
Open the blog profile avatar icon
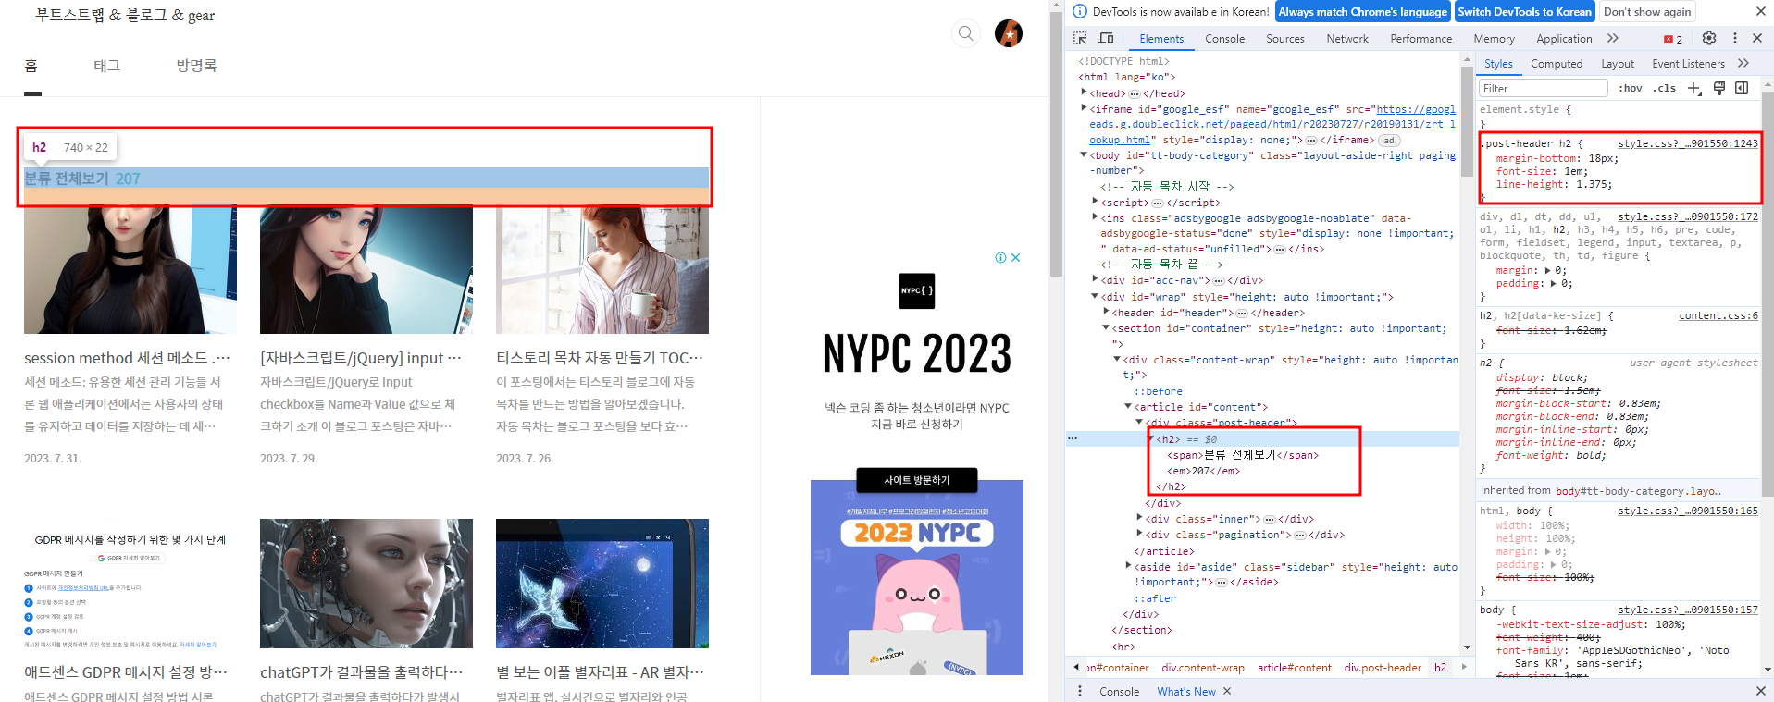click(x=1008, y=33)
